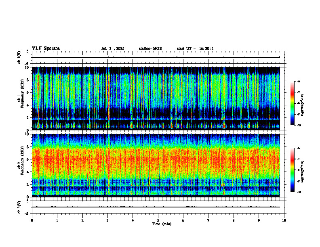Click the ch.1 colorbar log(PSD) unit label

coord(302,105)
